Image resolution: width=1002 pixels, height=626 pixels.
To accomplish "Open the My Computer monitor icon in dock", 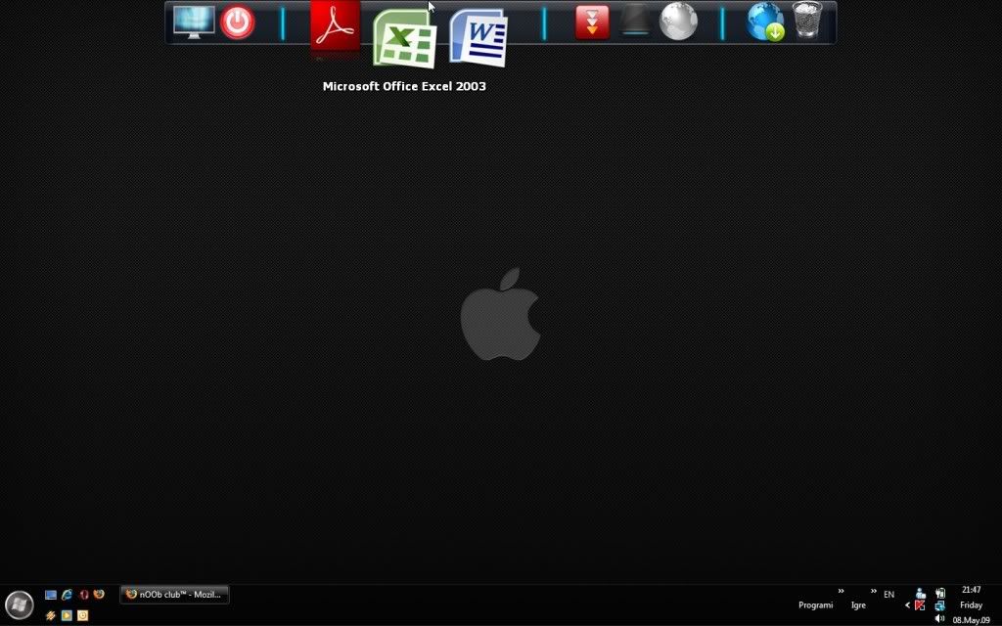I will click(x=194, y=22).
